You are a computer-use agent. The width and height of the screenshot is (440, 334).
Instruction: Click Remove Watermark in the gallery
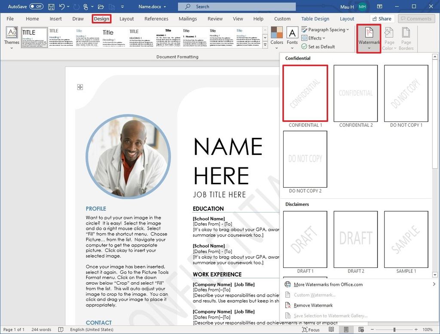313,305
